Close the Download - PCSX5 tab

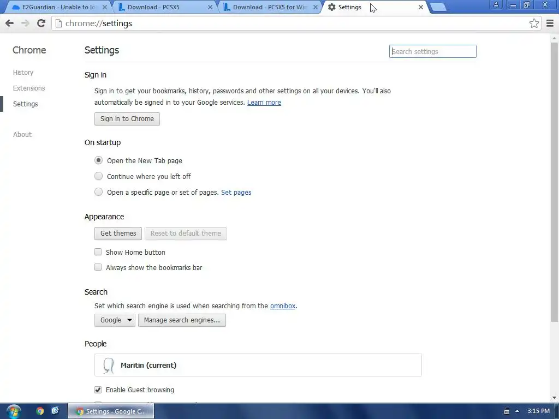pos(210,7)
